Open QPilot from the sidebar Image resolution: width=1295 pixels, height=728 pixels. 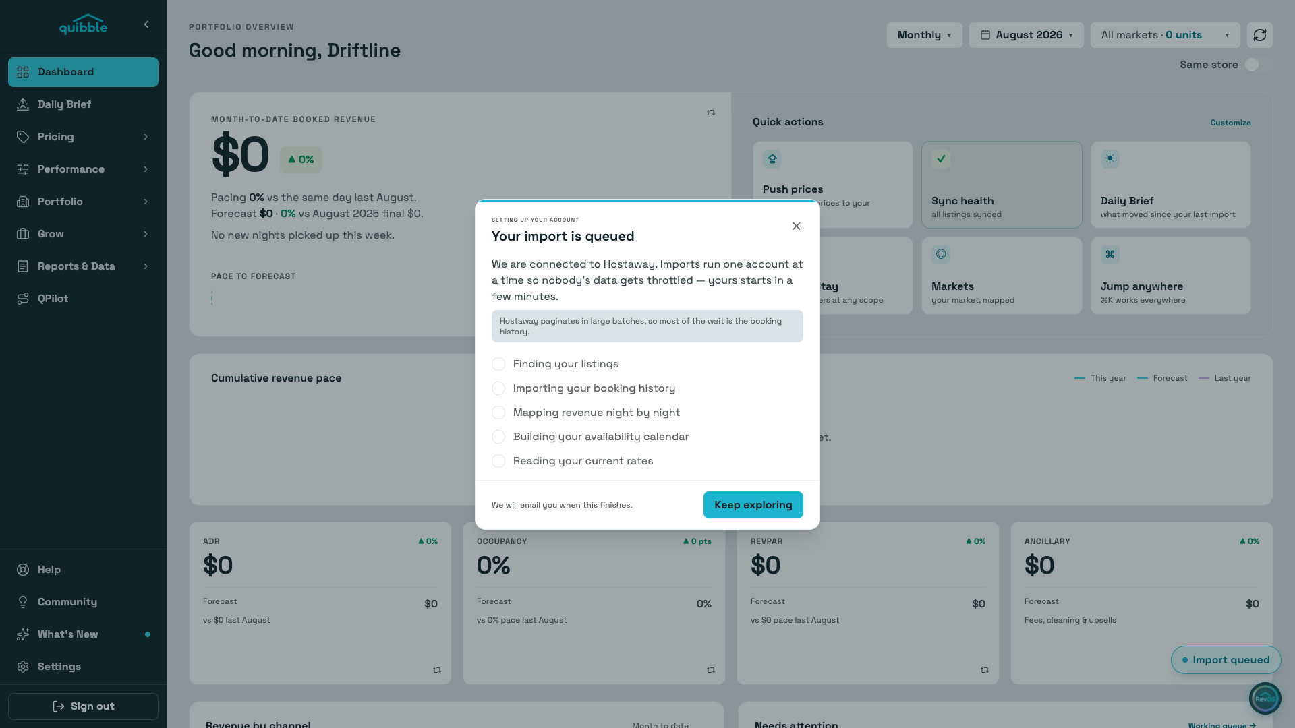pyautogui.click(x=83, y=299)
